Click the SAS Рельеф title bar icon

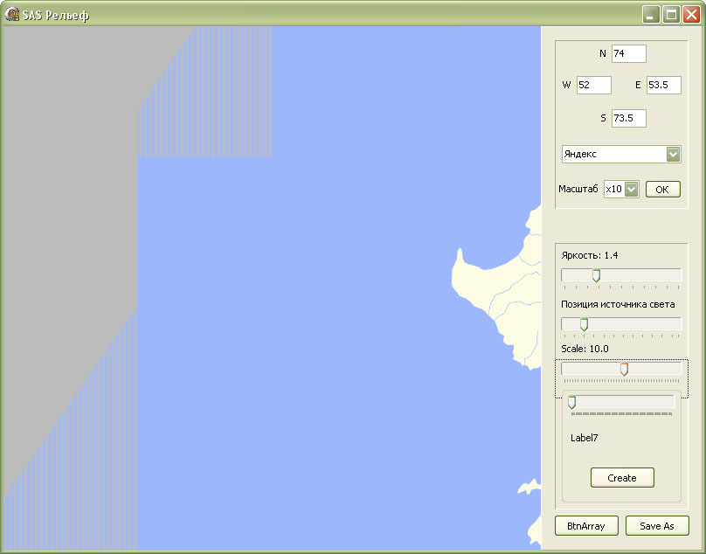click(12, 15)
